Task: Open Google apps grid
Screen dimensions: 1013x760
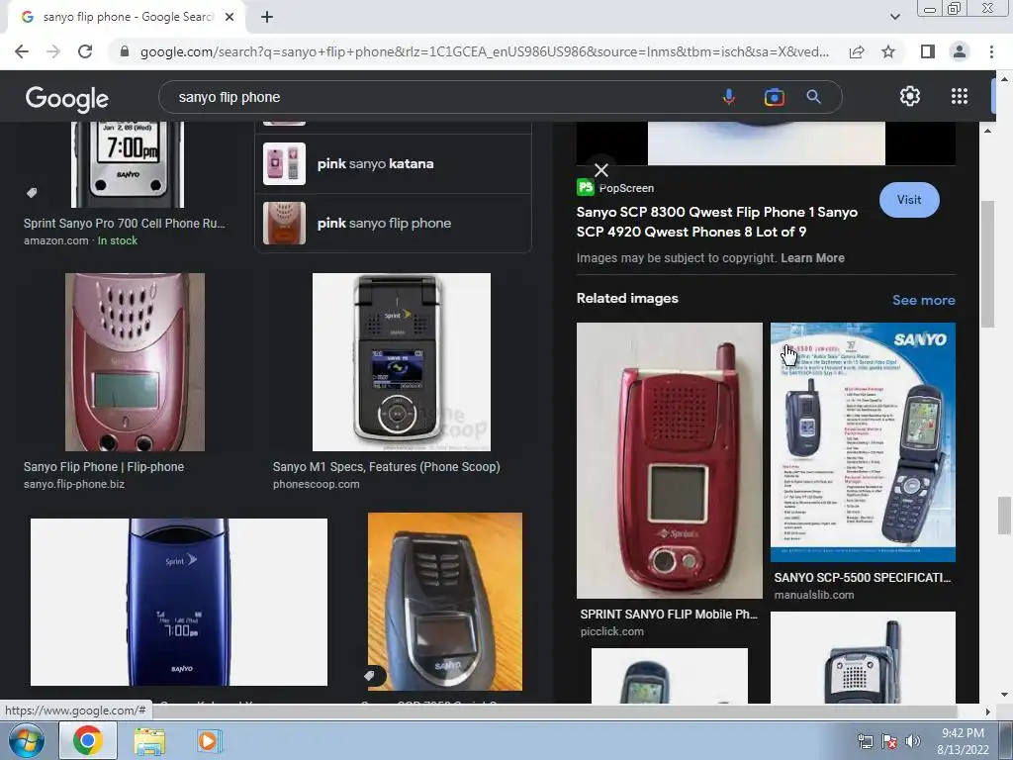Action: pyautogui.click(x=960, y=96)
